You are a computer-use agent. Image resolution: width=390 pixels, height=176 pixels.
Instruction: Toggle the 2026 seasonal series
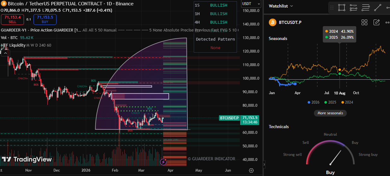pyautogui.click(x=314, y=102)
